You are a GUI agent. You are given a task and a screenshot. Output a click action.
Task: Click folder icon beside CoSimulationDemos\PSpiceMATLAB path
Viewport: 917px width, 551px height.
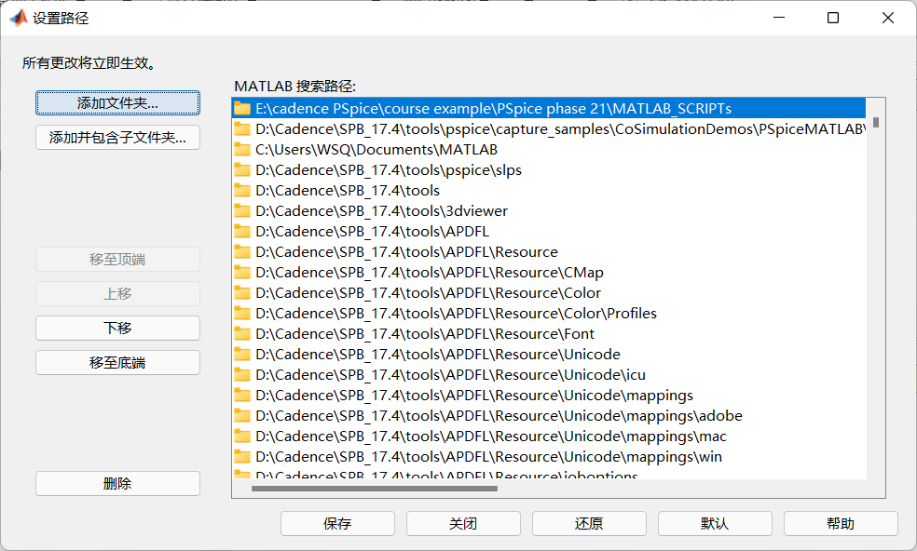[x=242, y=129]
